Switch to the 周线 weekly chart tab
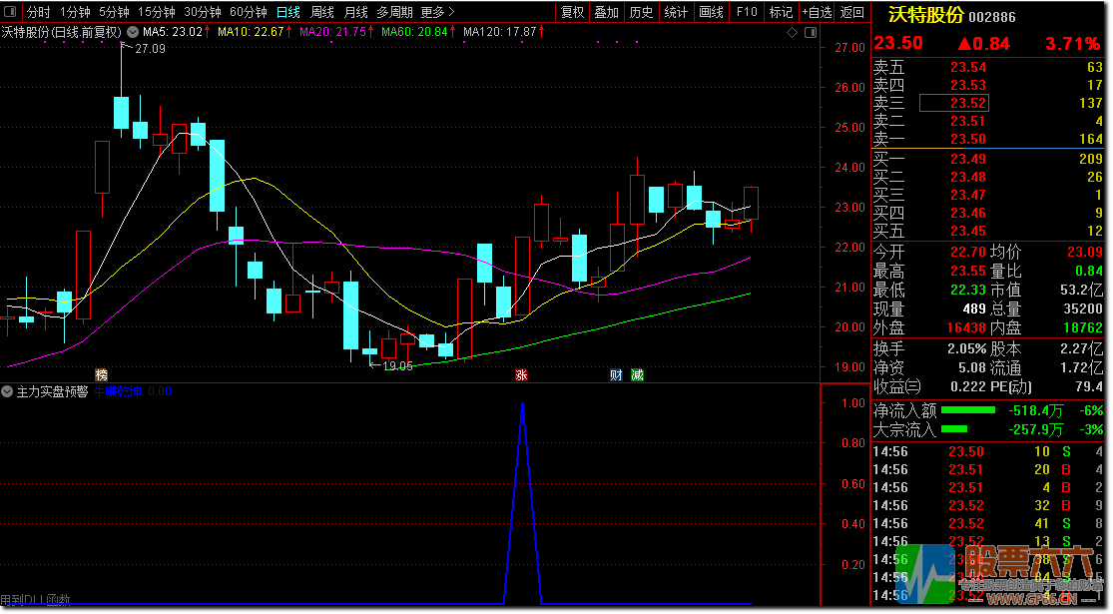1113x614 pixels. coord(321,12)
